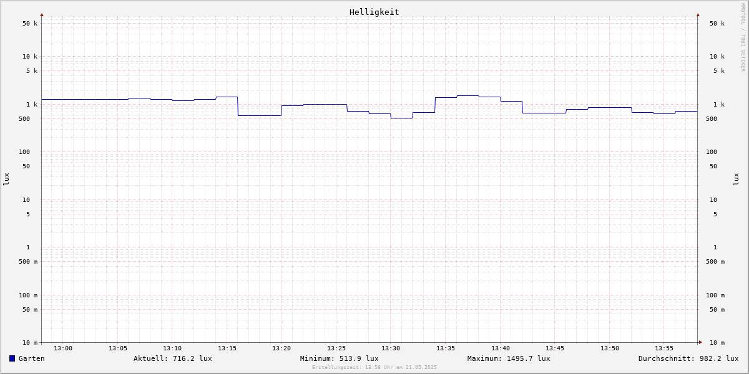Image resolution: width=749 pixels, height=374 pixels.
Task: Click the 13:15 time axis label
Action: point(227,348)
